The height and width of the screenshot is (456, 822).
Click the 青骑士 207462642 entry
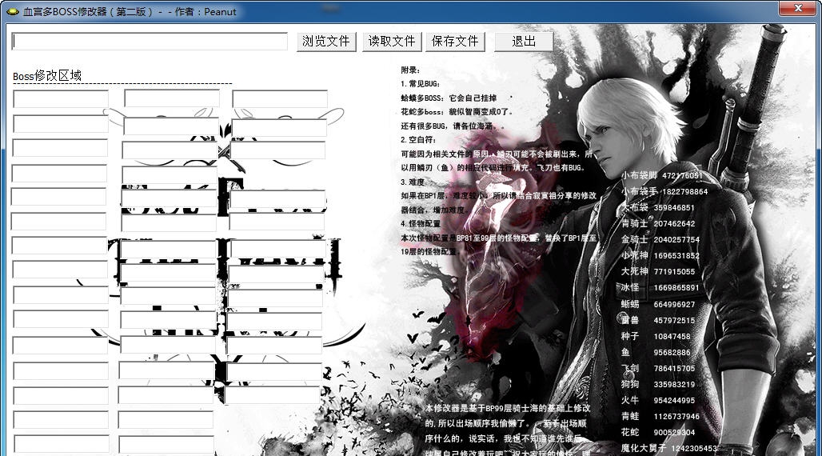(658, 223)
